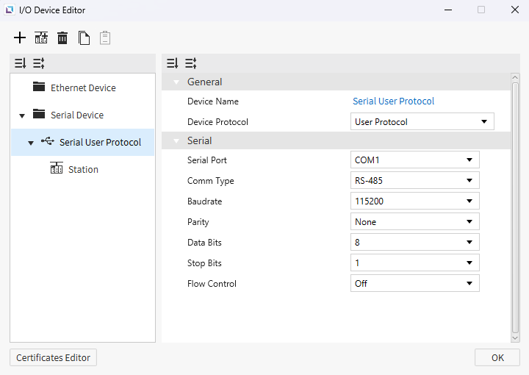Open the Device Protocol dropdown
Screen dimensions: 529x375
click(x=422, y=122)
